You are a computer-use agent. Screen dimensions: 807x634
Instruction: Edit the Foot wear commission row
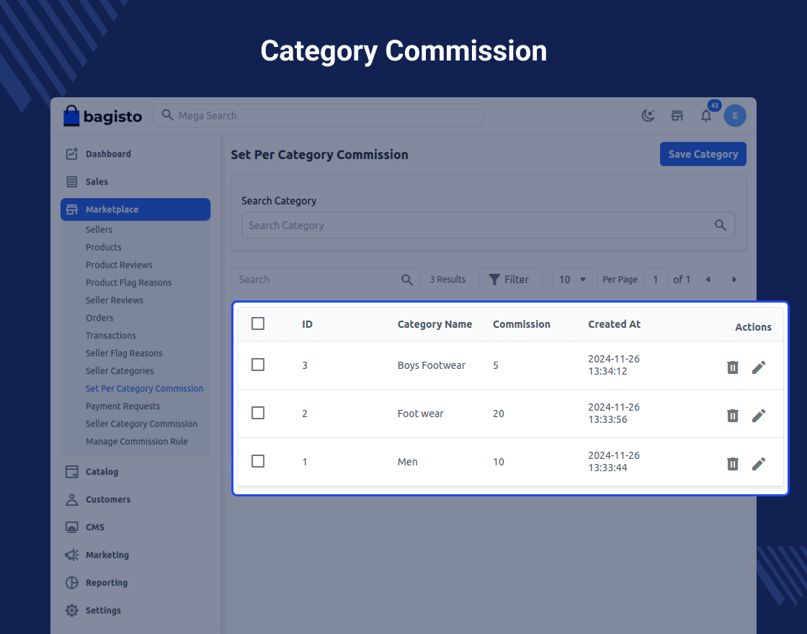(x=759, y=415)
